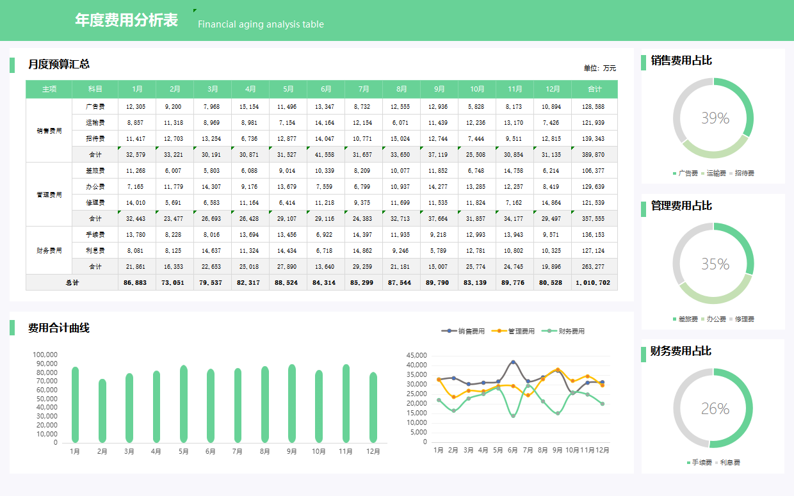794x496 pixels.
Task: Click the 财务费用 legend marker in line chart
Action: (550, 331)
